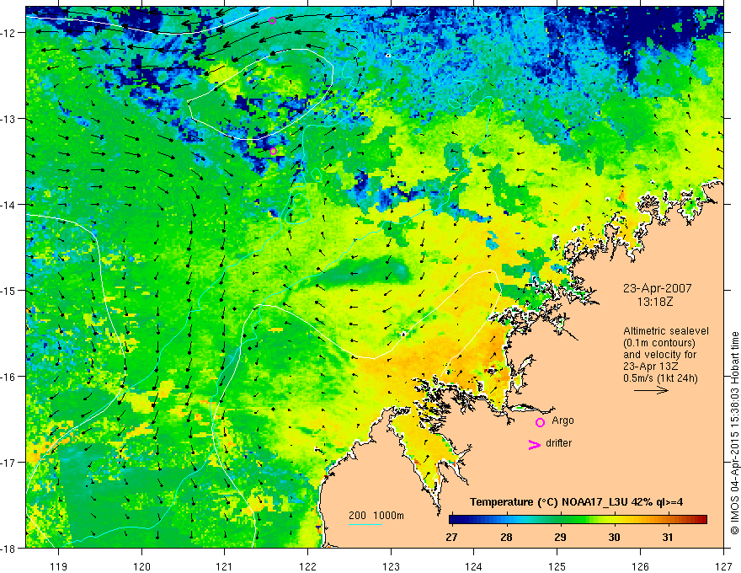The height and width of the screenshot is (573, 741).
Task: Click the 'drifter' legend label
Action: (558, 443)
